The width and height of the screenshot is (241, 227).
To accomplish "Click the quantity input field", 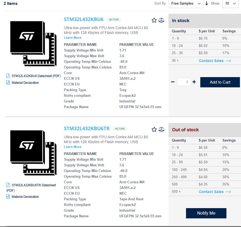I will (184, 82).
